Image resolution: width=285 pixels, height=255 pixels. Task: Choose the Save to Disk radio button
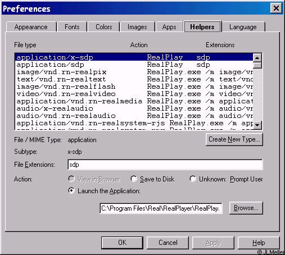coord(152,179)
